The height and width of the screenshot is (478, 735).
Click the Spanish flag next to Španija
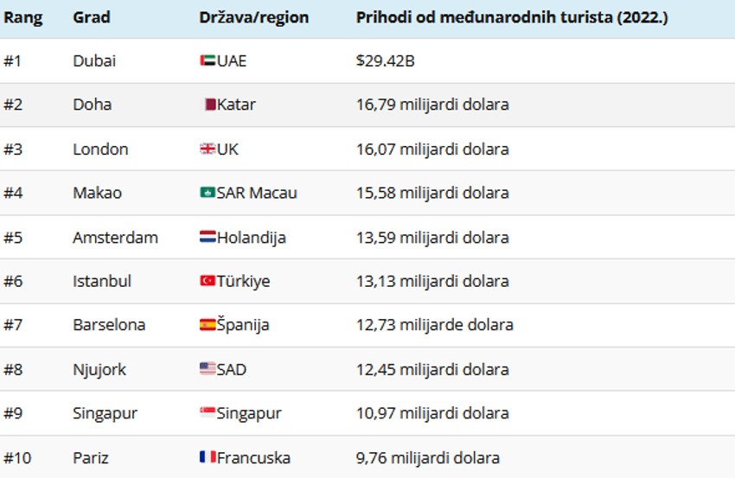208,326
